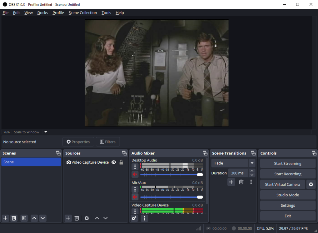Add a configurable transition plus icon
This screenshot has width=318, height=233.
point(231,182)
